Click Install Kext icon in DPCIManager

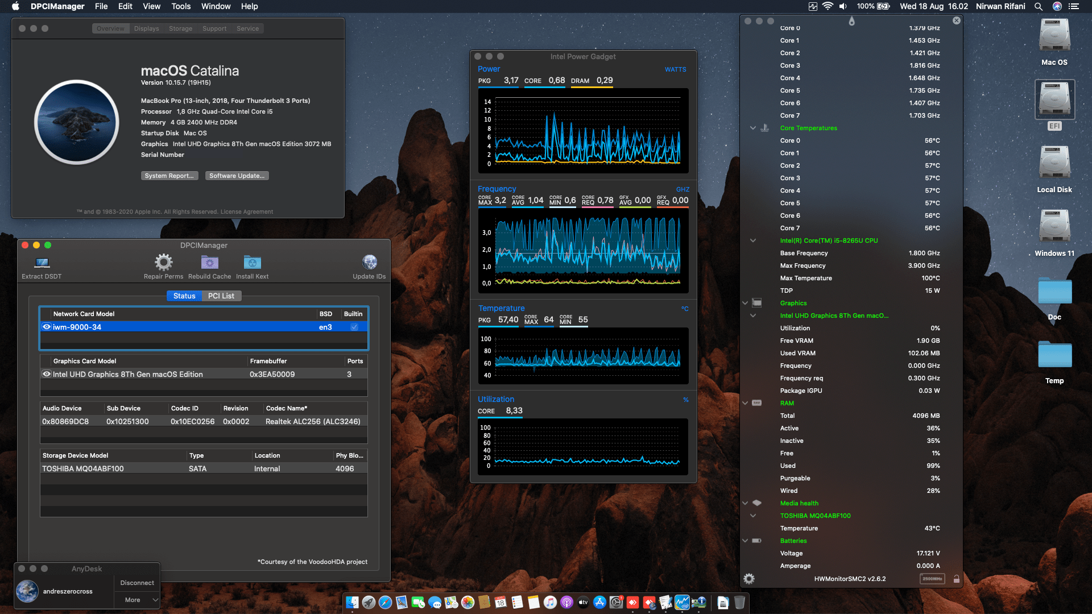click(x=252, y=263)
